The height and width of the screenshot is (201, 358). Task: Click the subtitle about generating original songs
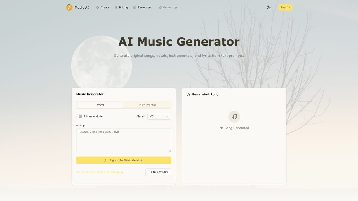click(x=179, y=56)
